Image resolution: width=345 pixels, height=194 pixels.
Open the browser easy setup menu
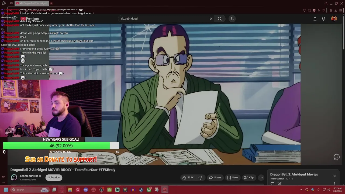[x=341, y=10]
